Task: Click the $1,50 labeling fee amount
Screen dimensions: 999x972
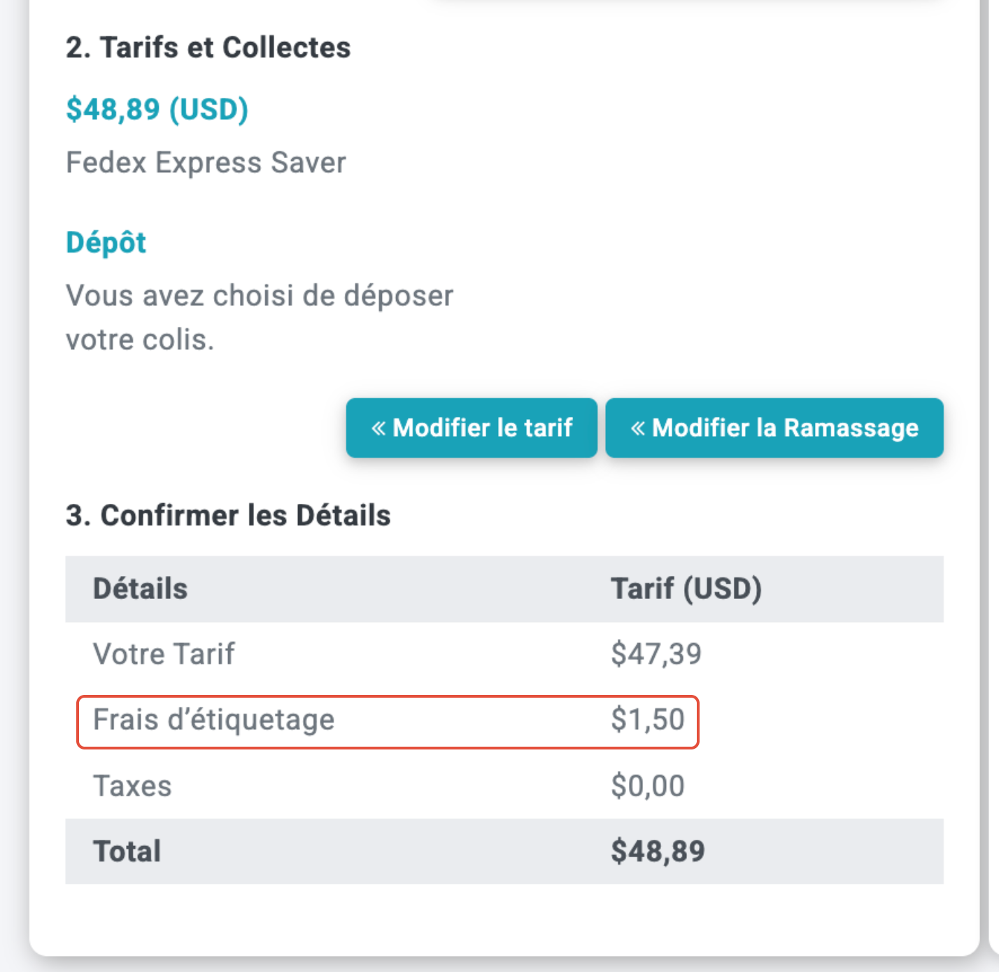Action: coord(647,720)
